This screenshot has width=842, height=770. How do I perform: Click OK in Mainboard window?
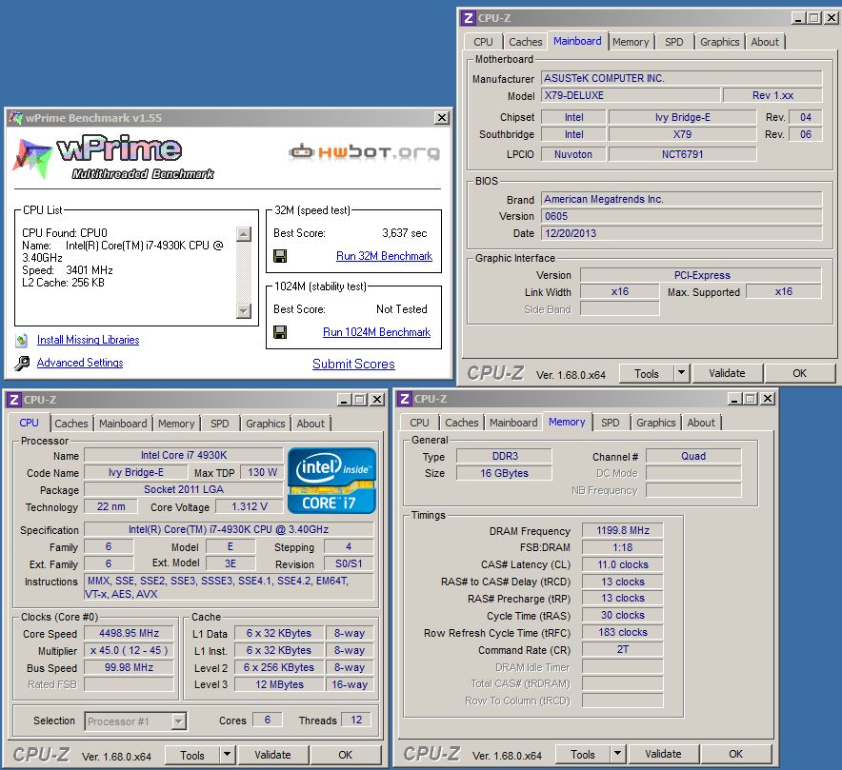799,373
